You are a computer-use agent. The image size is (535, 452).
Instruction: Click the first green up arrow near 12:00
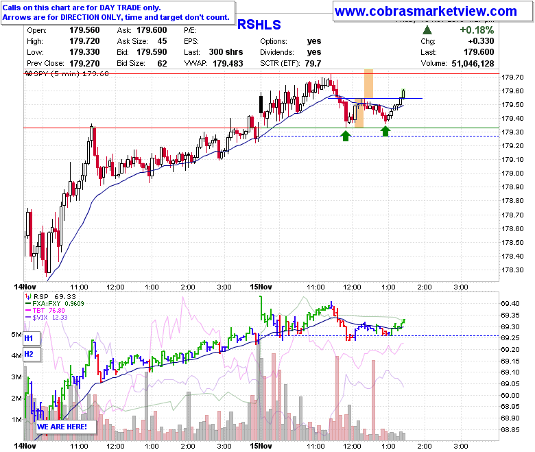pos(346,136)
